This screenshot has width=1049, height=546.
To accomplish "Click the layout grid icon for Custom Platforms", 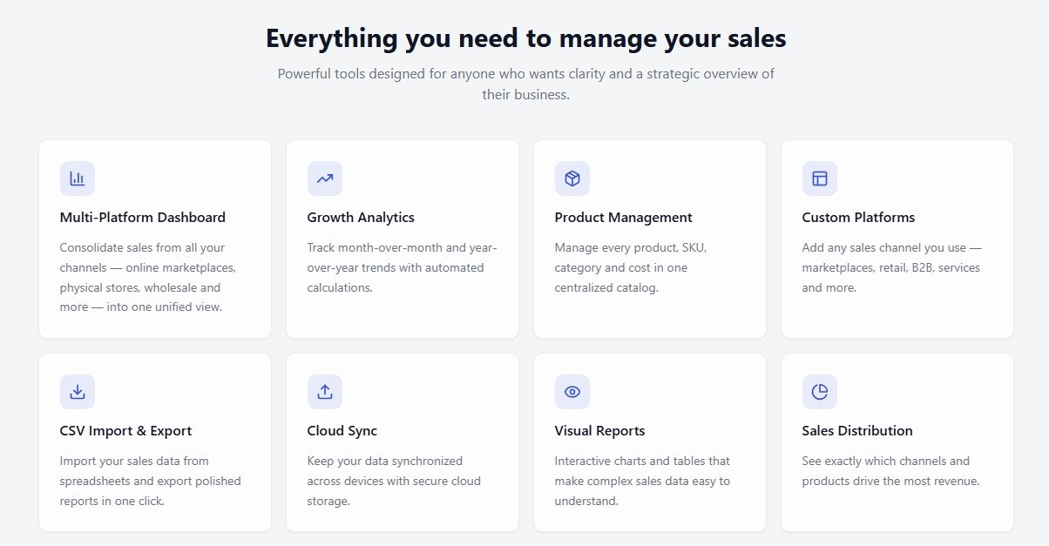I will pos(819,178).
